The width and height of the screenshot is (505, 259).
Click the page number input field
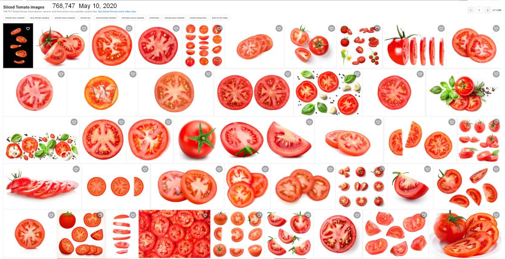pos(479,10)
